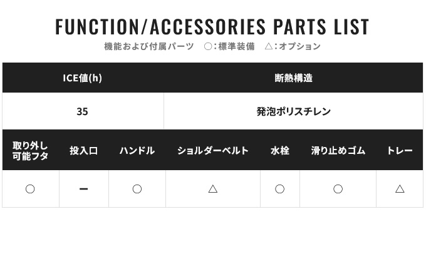Image resolution: width=426 pixels, height=259 pixels.
Task: Click the FUNCTION/ACCESSORIES PARTS LIST title
Action: click(x=212, y=26)
